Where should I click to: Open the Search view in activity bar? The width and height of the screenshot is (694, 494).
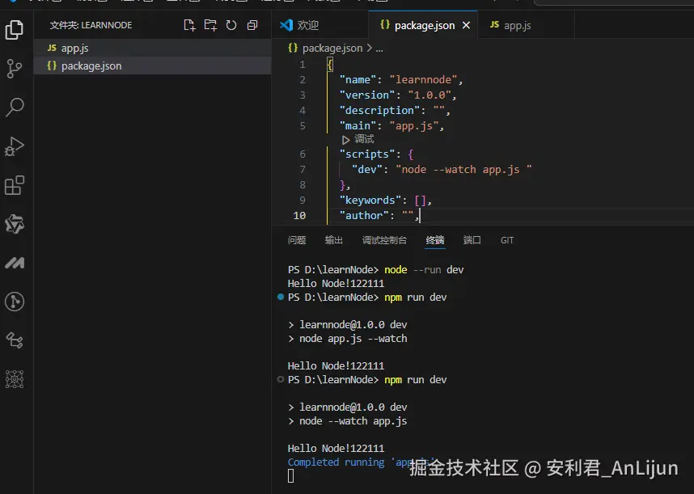[x=15, y=107]
